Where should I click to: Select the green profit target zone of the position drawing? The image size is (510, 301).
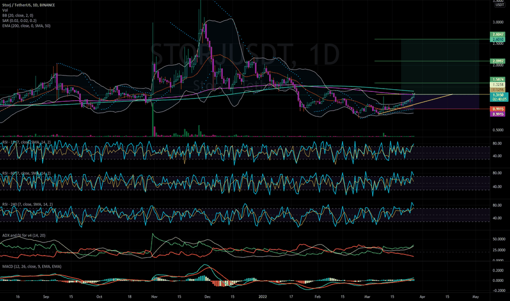click(440, 67)
